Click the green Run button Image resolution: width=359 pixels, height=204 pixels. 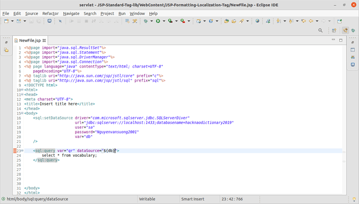(x=158, y=21)
